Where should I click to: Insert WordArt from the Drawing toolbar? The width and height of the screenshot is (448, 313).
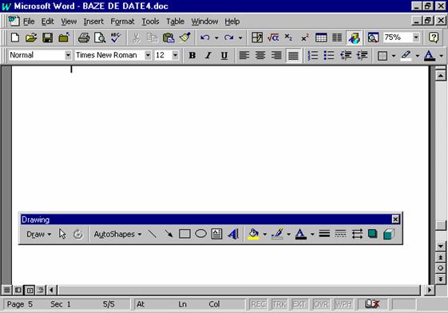(x=233, y=234)
